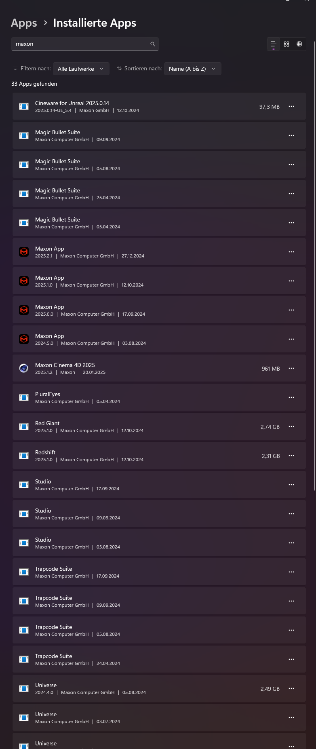316x749 pixels.
Task: Open options menu for Maxon Cinema 4D 2025
Action: (291, 368)
